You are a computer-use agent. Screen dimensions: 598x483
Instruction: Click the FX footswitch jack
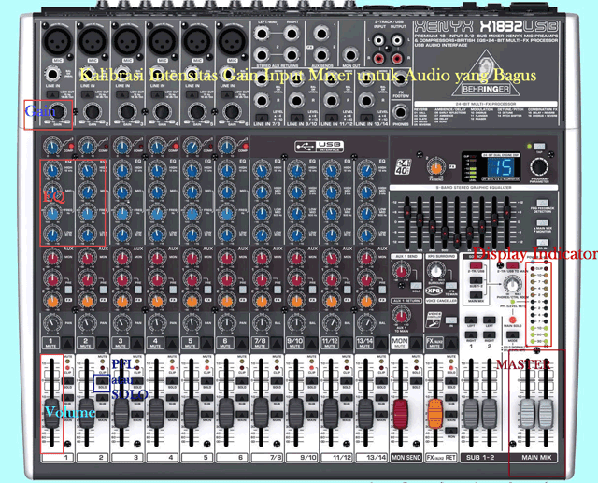(401, 79)
